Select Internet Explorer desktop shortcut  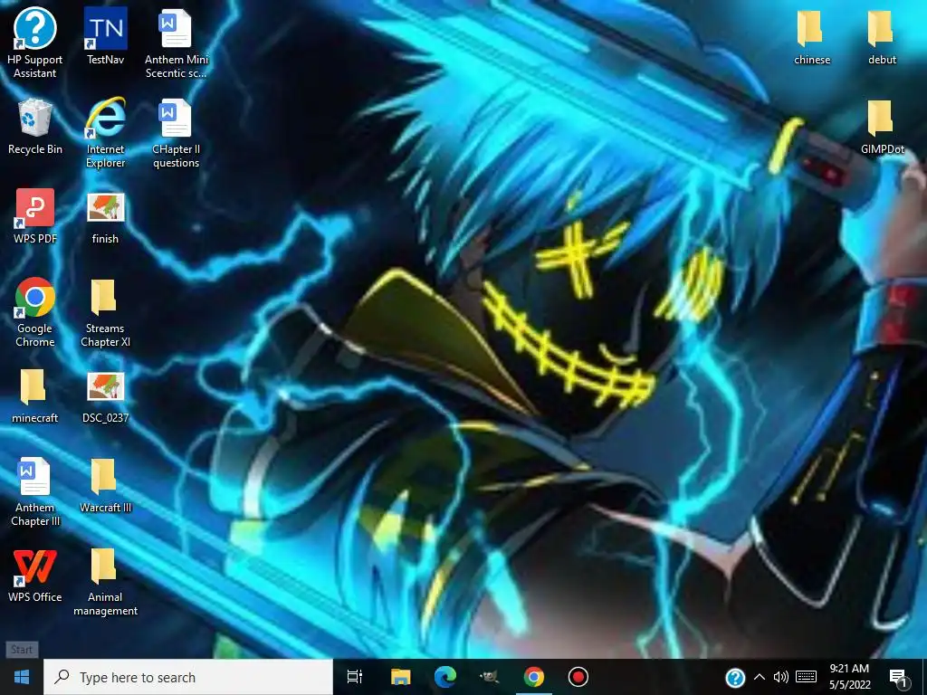point(105,133)
